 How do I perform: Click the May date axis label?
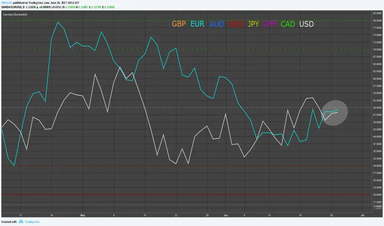click(x=82, y=215)
